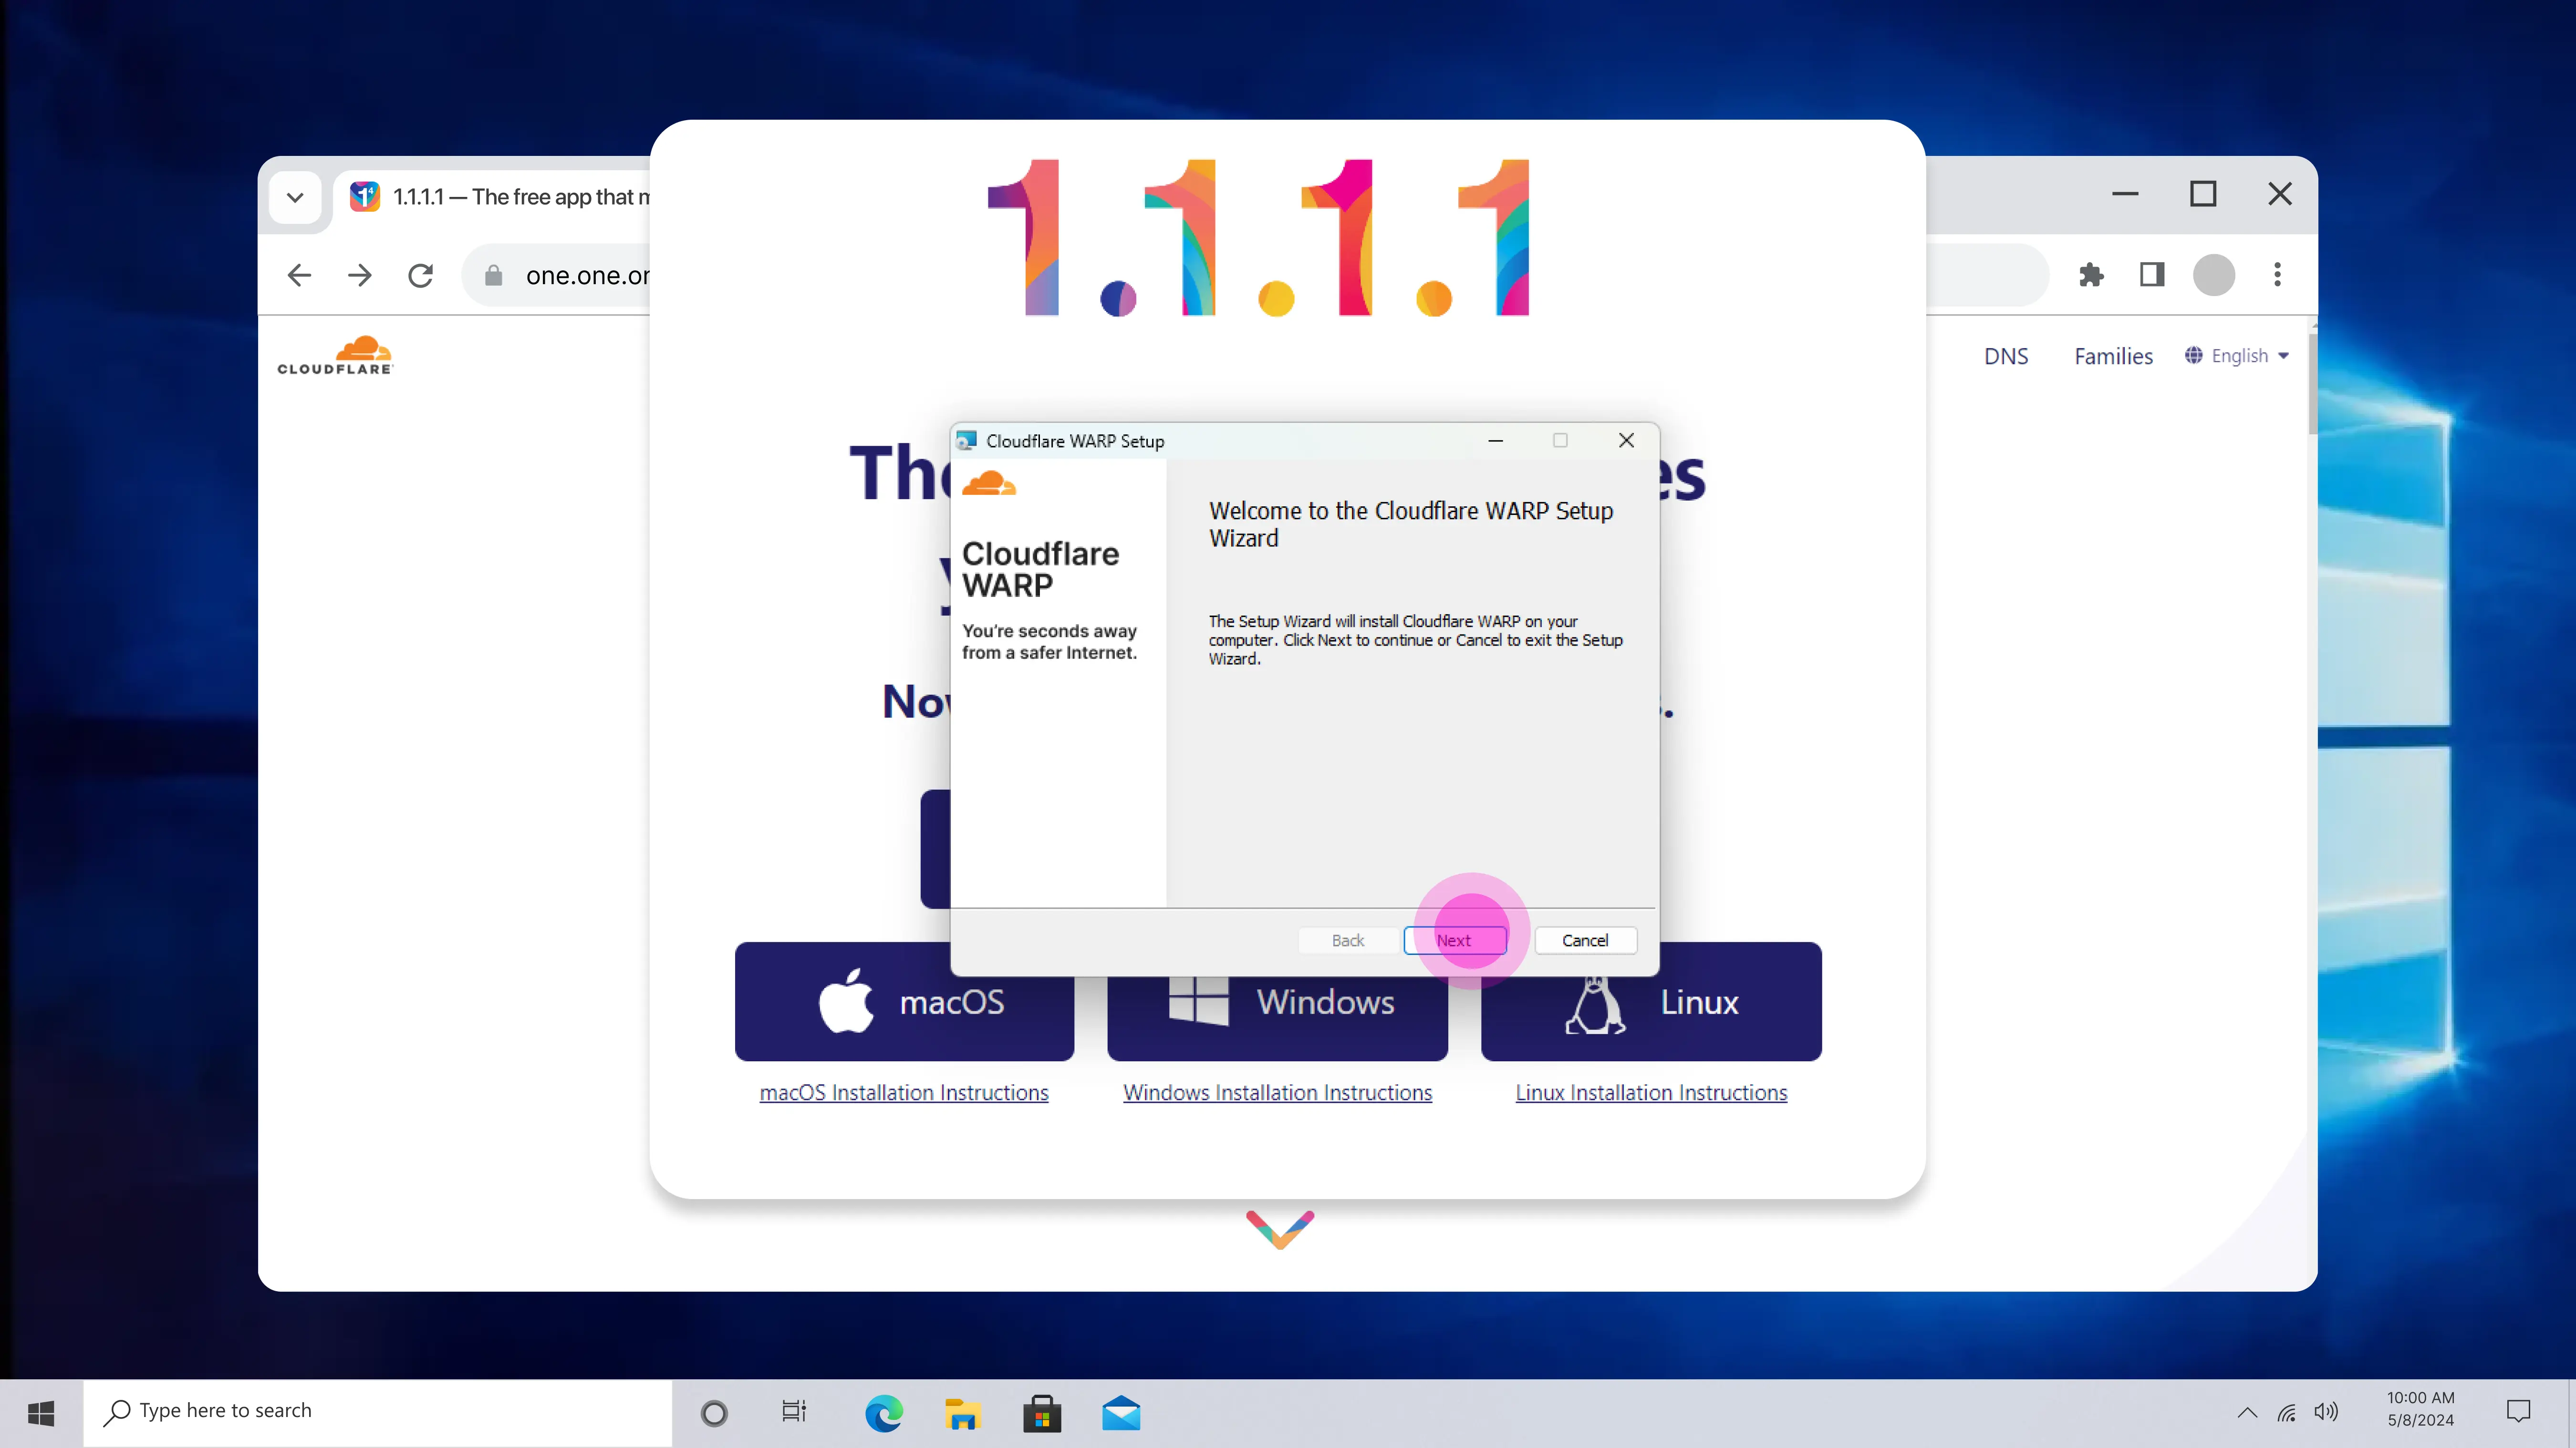
Task: Open Linux Installation Instructions link
Action: (1651, 1092)
